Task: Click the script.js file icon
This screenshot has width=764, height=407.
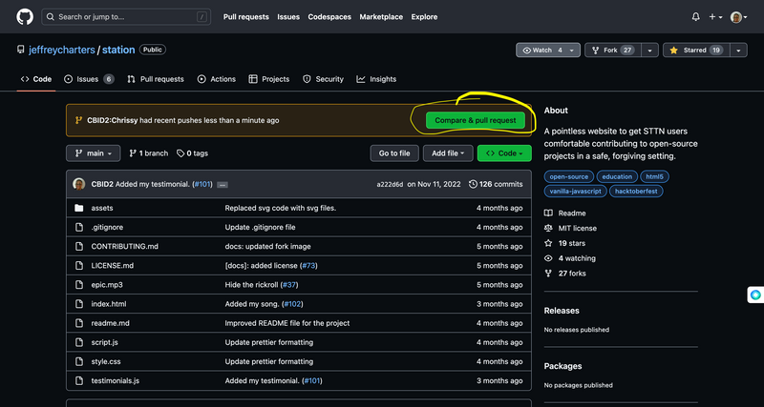Action: 79,342
